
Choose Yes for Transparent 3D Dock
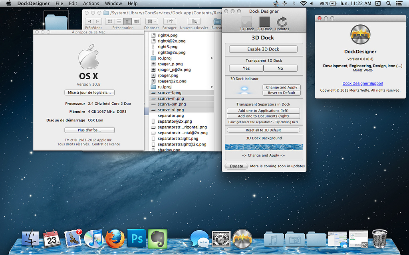pyautogui.click(x=246, y=68)
